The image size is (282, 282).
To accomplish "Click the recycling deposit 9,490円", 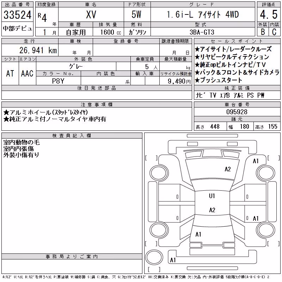I will click(x=179, y=81).
